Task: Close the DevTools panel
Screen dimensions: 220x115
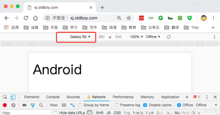Action: coord(215,97)
